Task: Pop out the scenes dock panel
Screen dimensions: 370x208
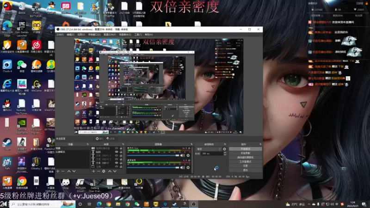Action: point(88,144)
